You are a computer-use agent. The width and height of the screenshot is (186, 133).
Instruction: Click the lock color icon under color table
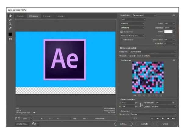(149, 95)
